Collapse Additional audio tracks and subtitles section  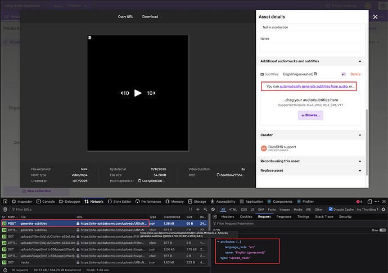click(x=359, y=61)
